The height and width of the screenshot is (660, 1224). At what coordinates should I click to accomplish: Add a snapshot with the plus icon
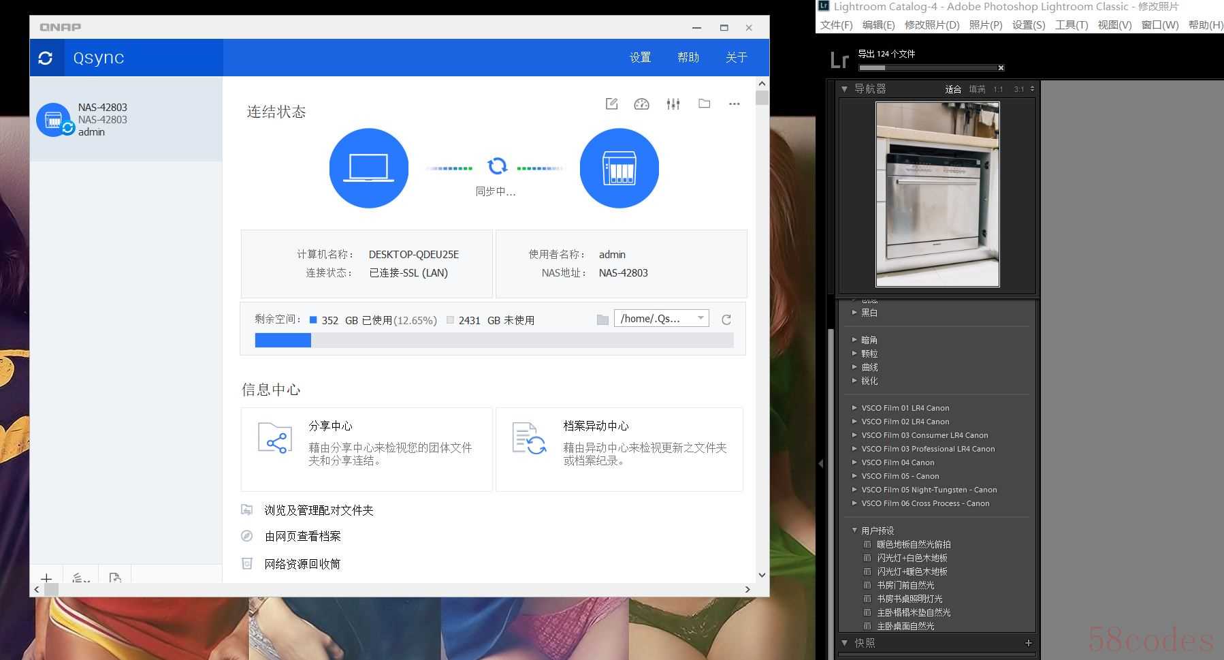(x=1028, y=643)
